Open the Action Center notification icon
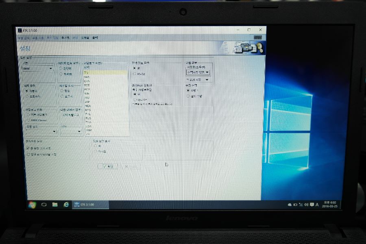 pyautogui.click(x=312, y=205)
